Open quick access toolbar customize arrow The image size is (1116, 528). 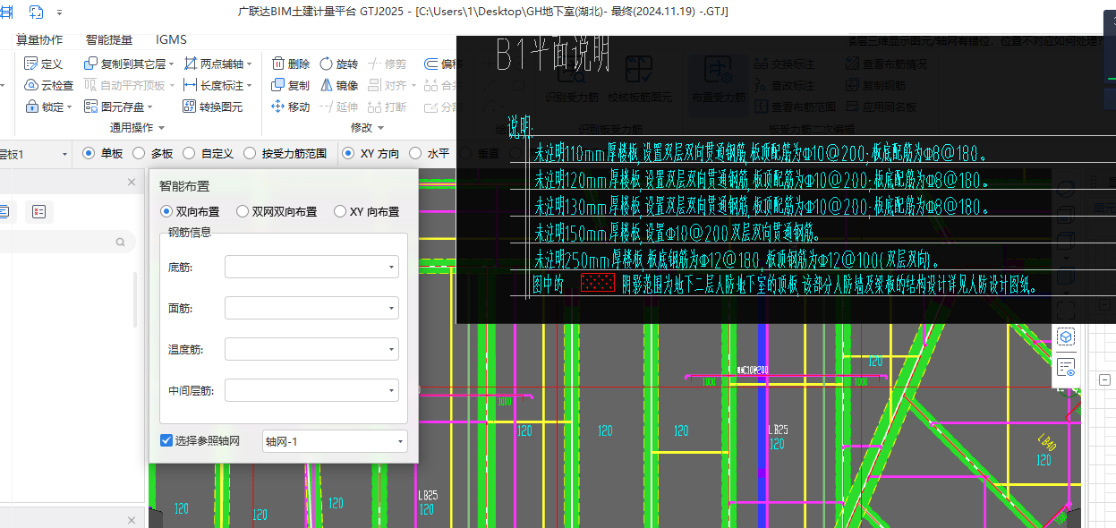point(59,13)
